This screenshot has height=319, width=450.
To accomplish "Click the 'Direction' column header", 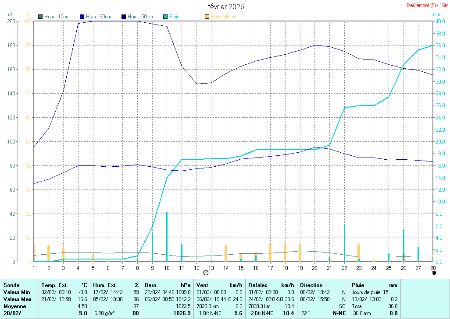I will 311,285.
